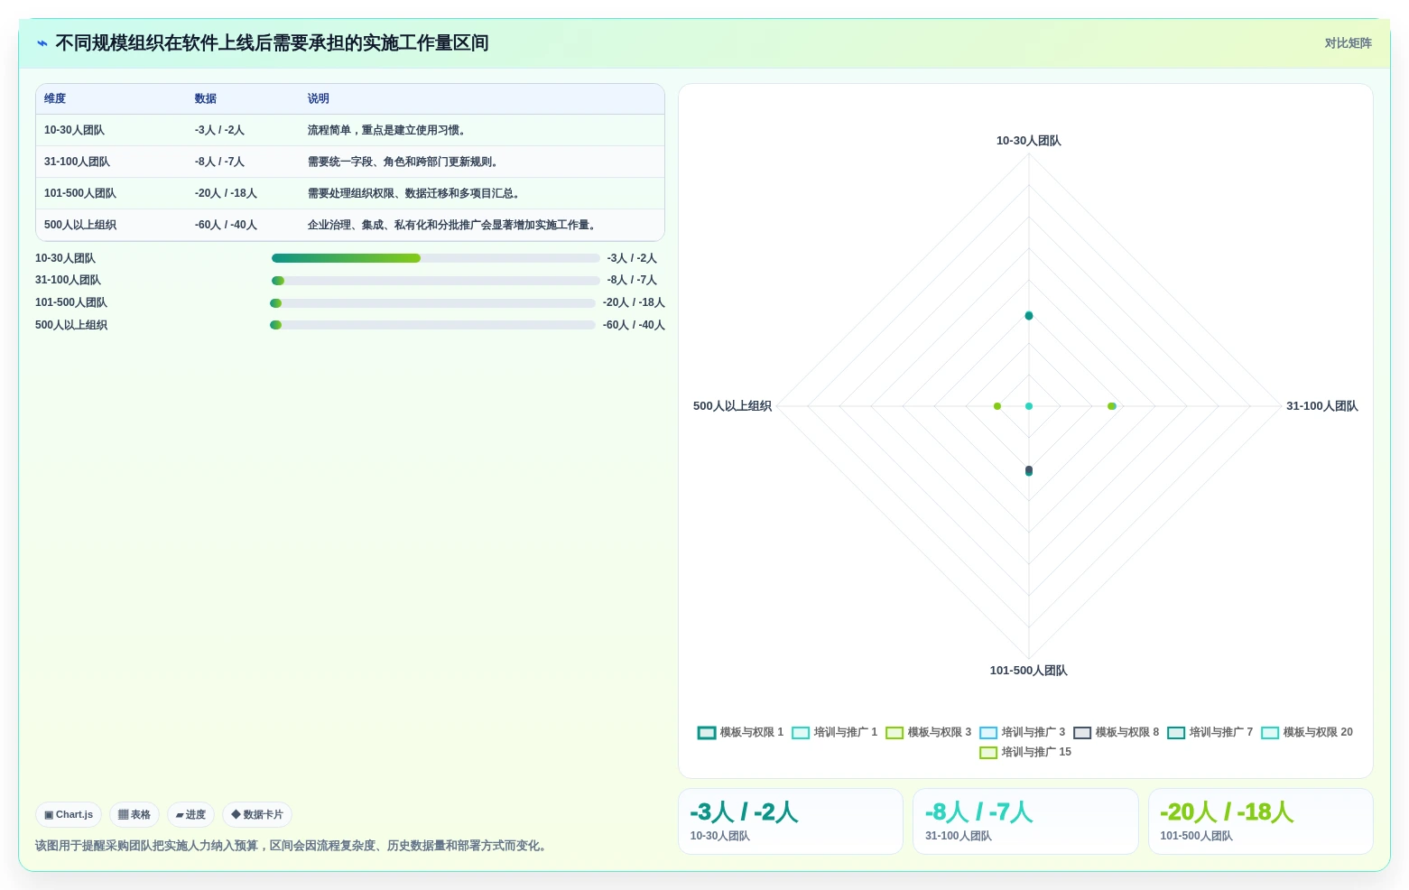The image size is (1409, 890).
Task: Toggle legend entry 培训与推广 15
Action: (x=1025, y=752)
